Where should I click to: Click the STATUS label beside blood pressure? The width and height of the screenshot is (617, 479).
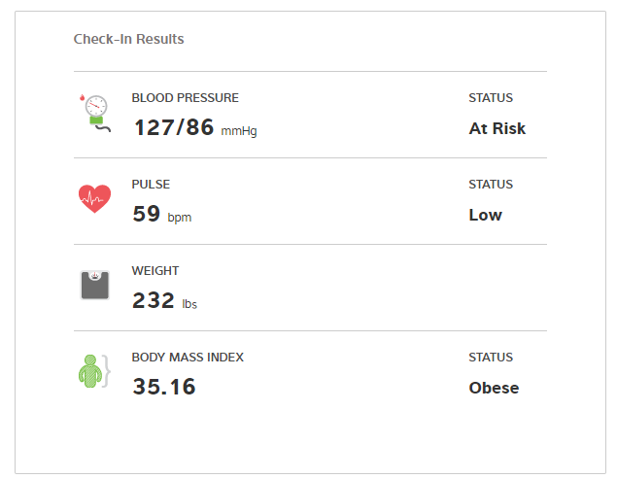(x=491, y=98)
